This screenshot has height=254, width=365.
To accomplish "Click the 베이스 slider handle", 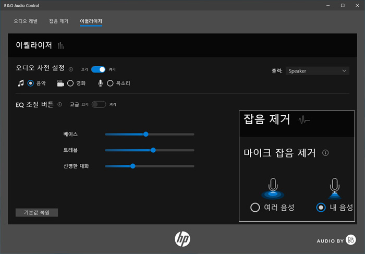I will click(x=146, y=134).
